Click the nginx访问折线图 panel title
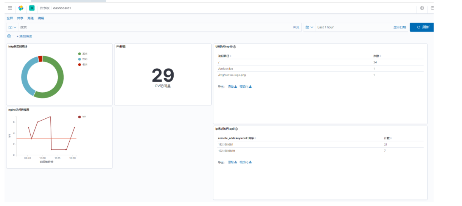The height and width of the screenshot is (206, 462). [19, 110]
